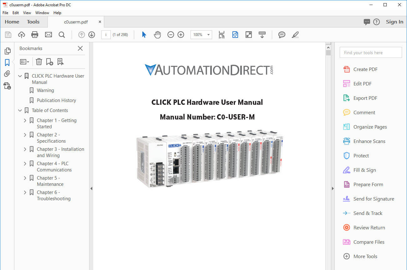Click the Bookmarks panel icon
This screenshot has height=270, width=407.
click(x=7, y=63)
